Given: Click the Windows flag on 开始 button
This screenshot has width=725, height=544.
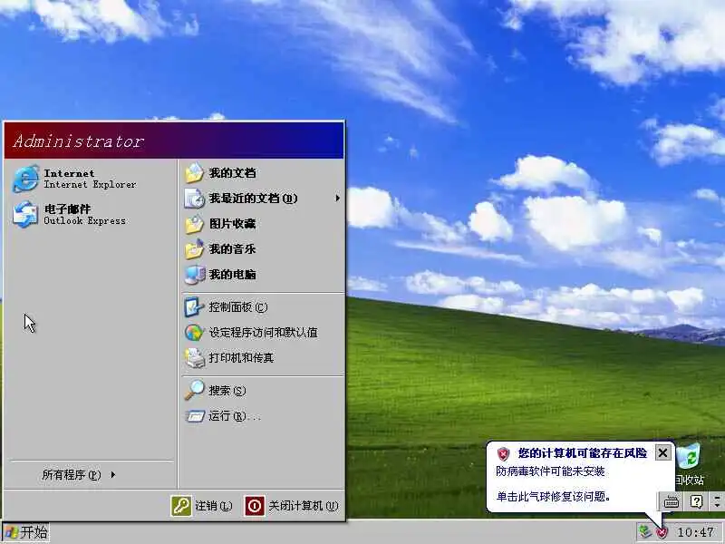Looking at the screenshot, I should pos(11,532).
